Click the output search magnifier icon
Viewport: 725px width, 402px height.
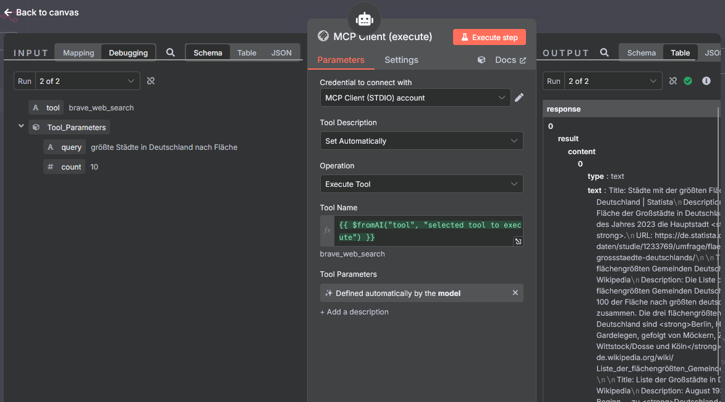pos(604,53)
